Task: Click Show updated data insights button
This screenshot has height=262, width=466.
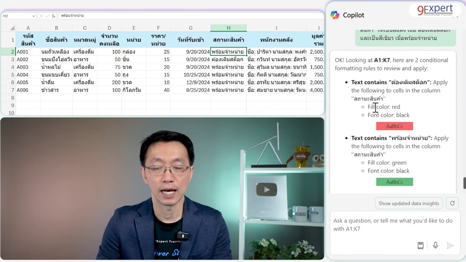Action: coord(409,203)
